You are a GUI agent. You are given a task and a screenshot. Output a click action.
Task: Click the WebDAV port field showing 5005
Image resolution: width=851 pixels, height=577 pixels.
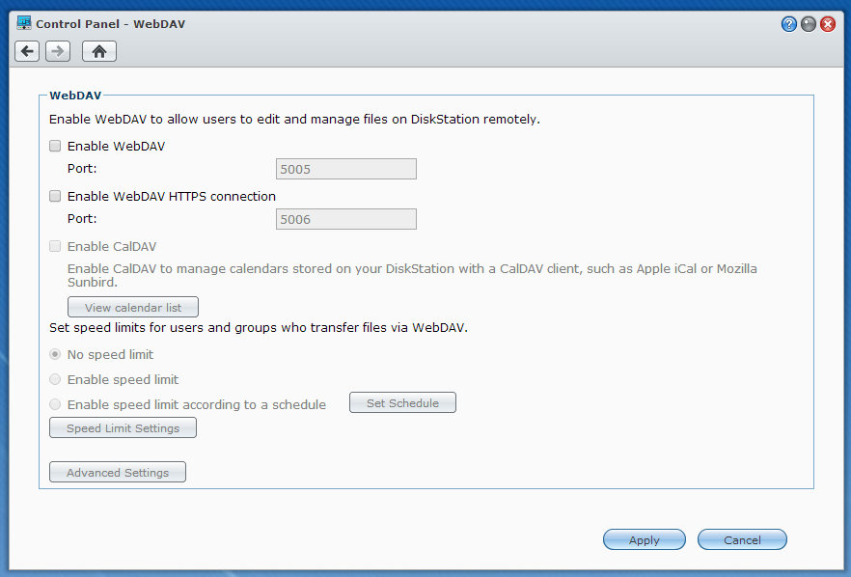point(346,169)
